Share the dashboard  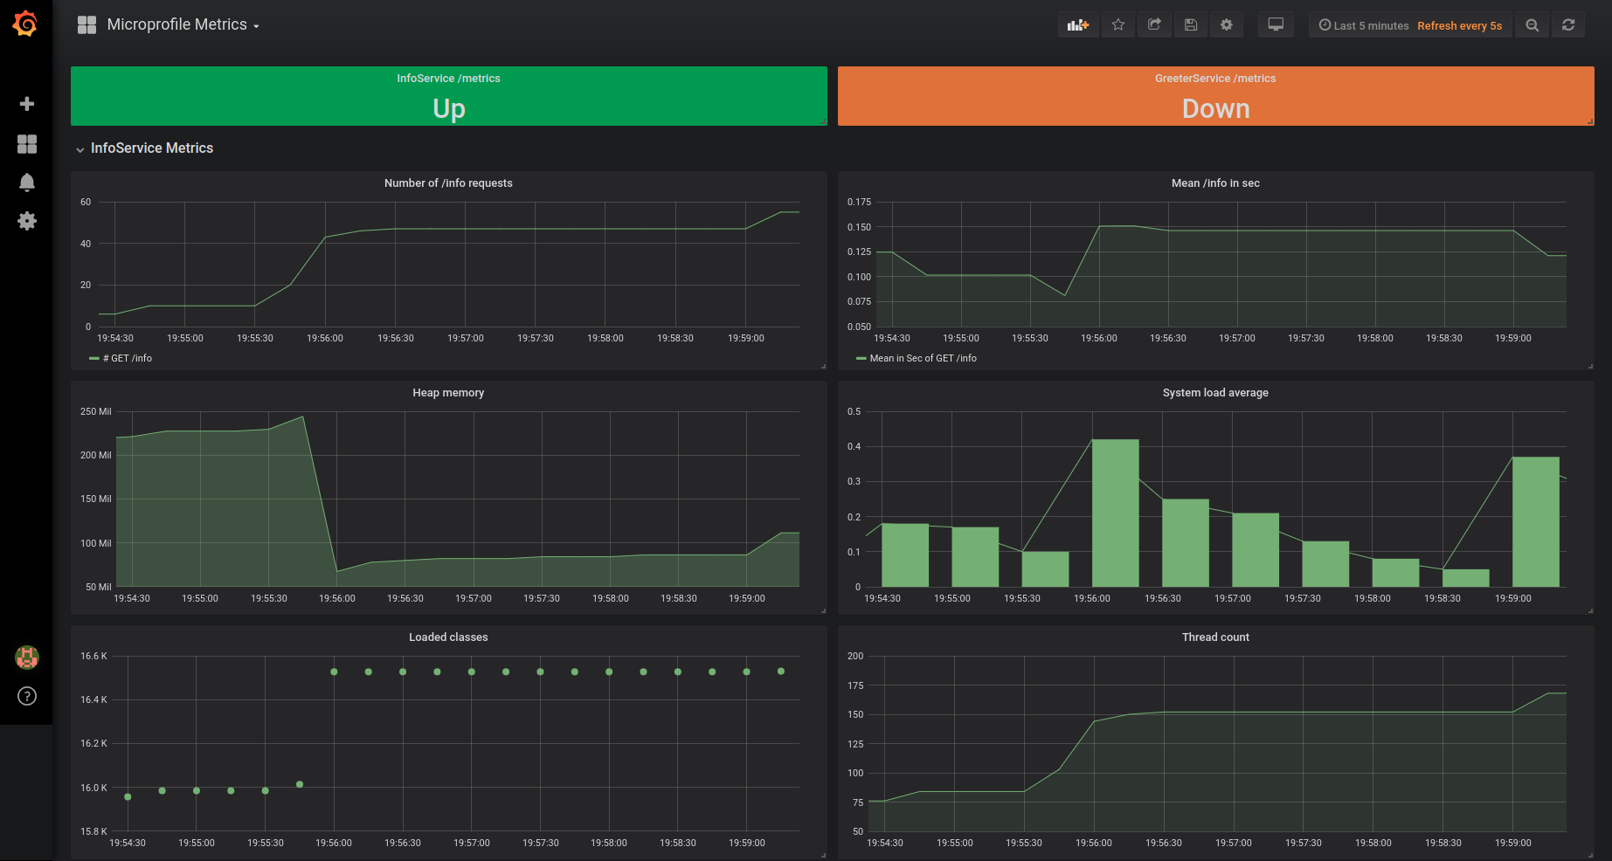[x=1154, y=25]
